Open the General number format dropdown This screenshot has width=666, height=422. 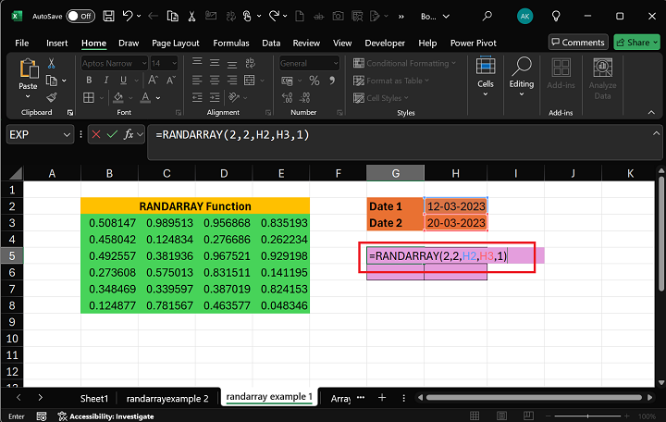[x=336, y=63]
